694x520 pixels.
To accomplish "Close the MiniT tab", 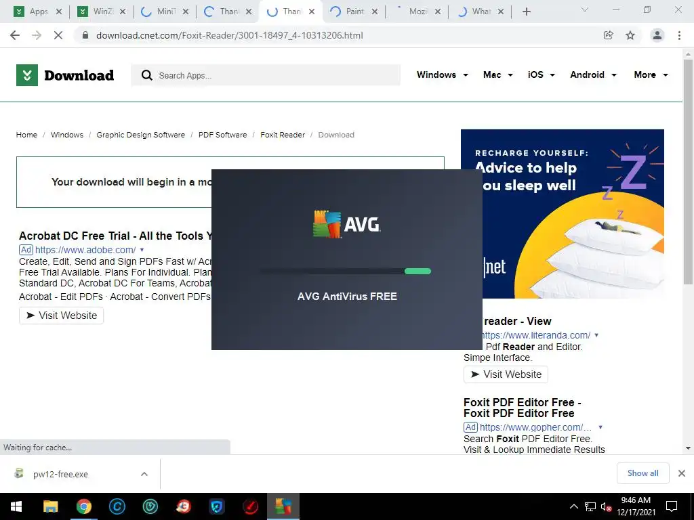I will [x=186, y=12].
